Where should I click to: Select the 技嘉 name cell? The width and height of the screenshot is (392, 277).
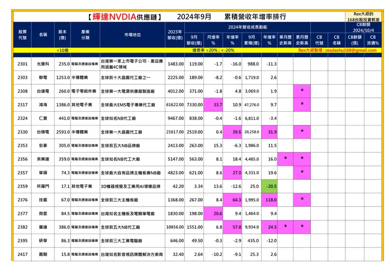coord(43,200)
